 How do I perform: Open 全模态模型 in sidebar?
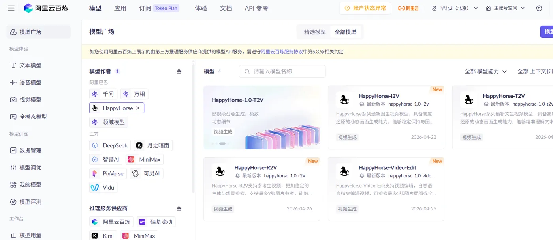38,117
